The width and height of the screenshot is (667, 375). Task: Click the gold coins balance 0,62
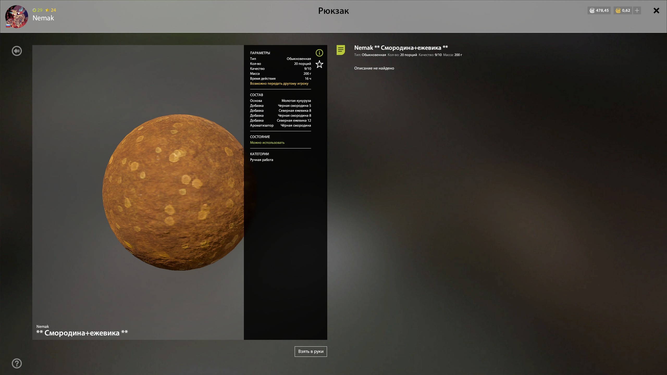[623, 10]
